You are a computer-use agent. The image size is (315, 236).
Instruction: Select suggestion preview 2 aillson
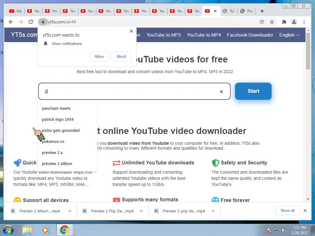(x=67, y=163)
